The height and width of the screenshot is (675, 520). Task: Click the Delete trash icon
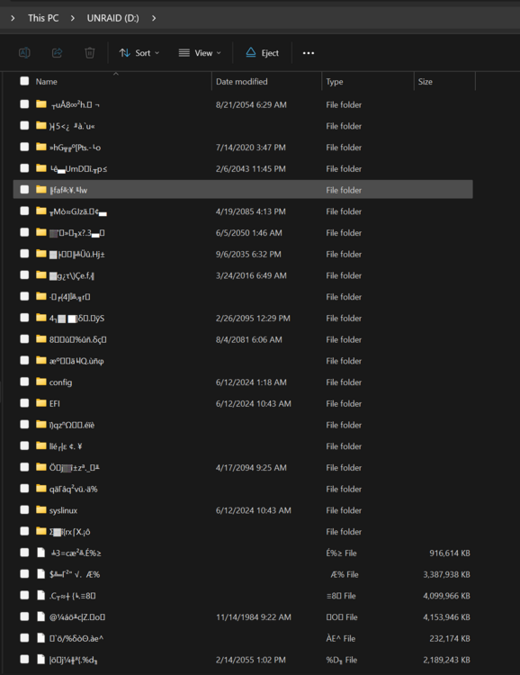pyautogui.click(x=90, y=53)
